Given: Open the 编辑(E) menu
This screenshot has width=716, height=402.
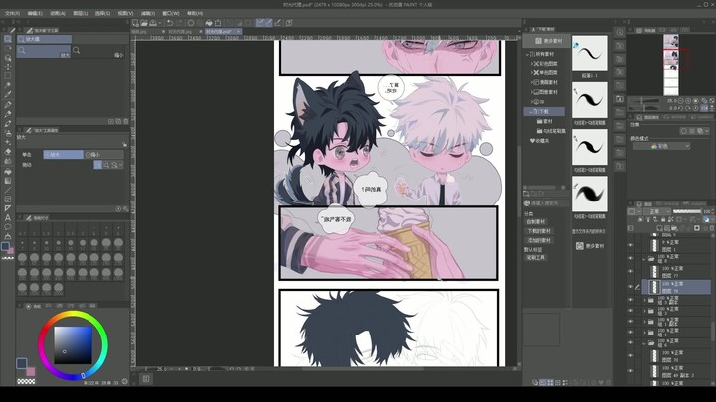Looking at the screenshot, I should (x=35, y=13).
